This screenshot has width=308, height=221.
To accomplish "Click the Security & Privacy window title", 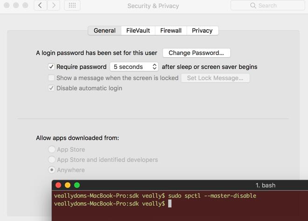I will (x=153, y=6).
